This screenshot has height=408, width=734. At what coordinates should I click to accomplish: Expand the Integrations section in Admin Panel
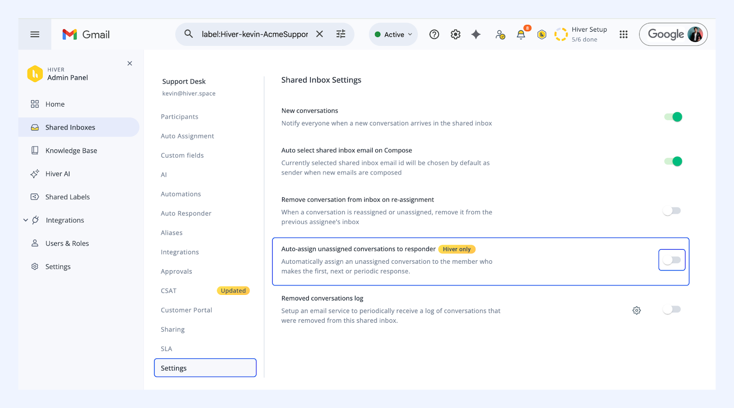pos(26,220)
